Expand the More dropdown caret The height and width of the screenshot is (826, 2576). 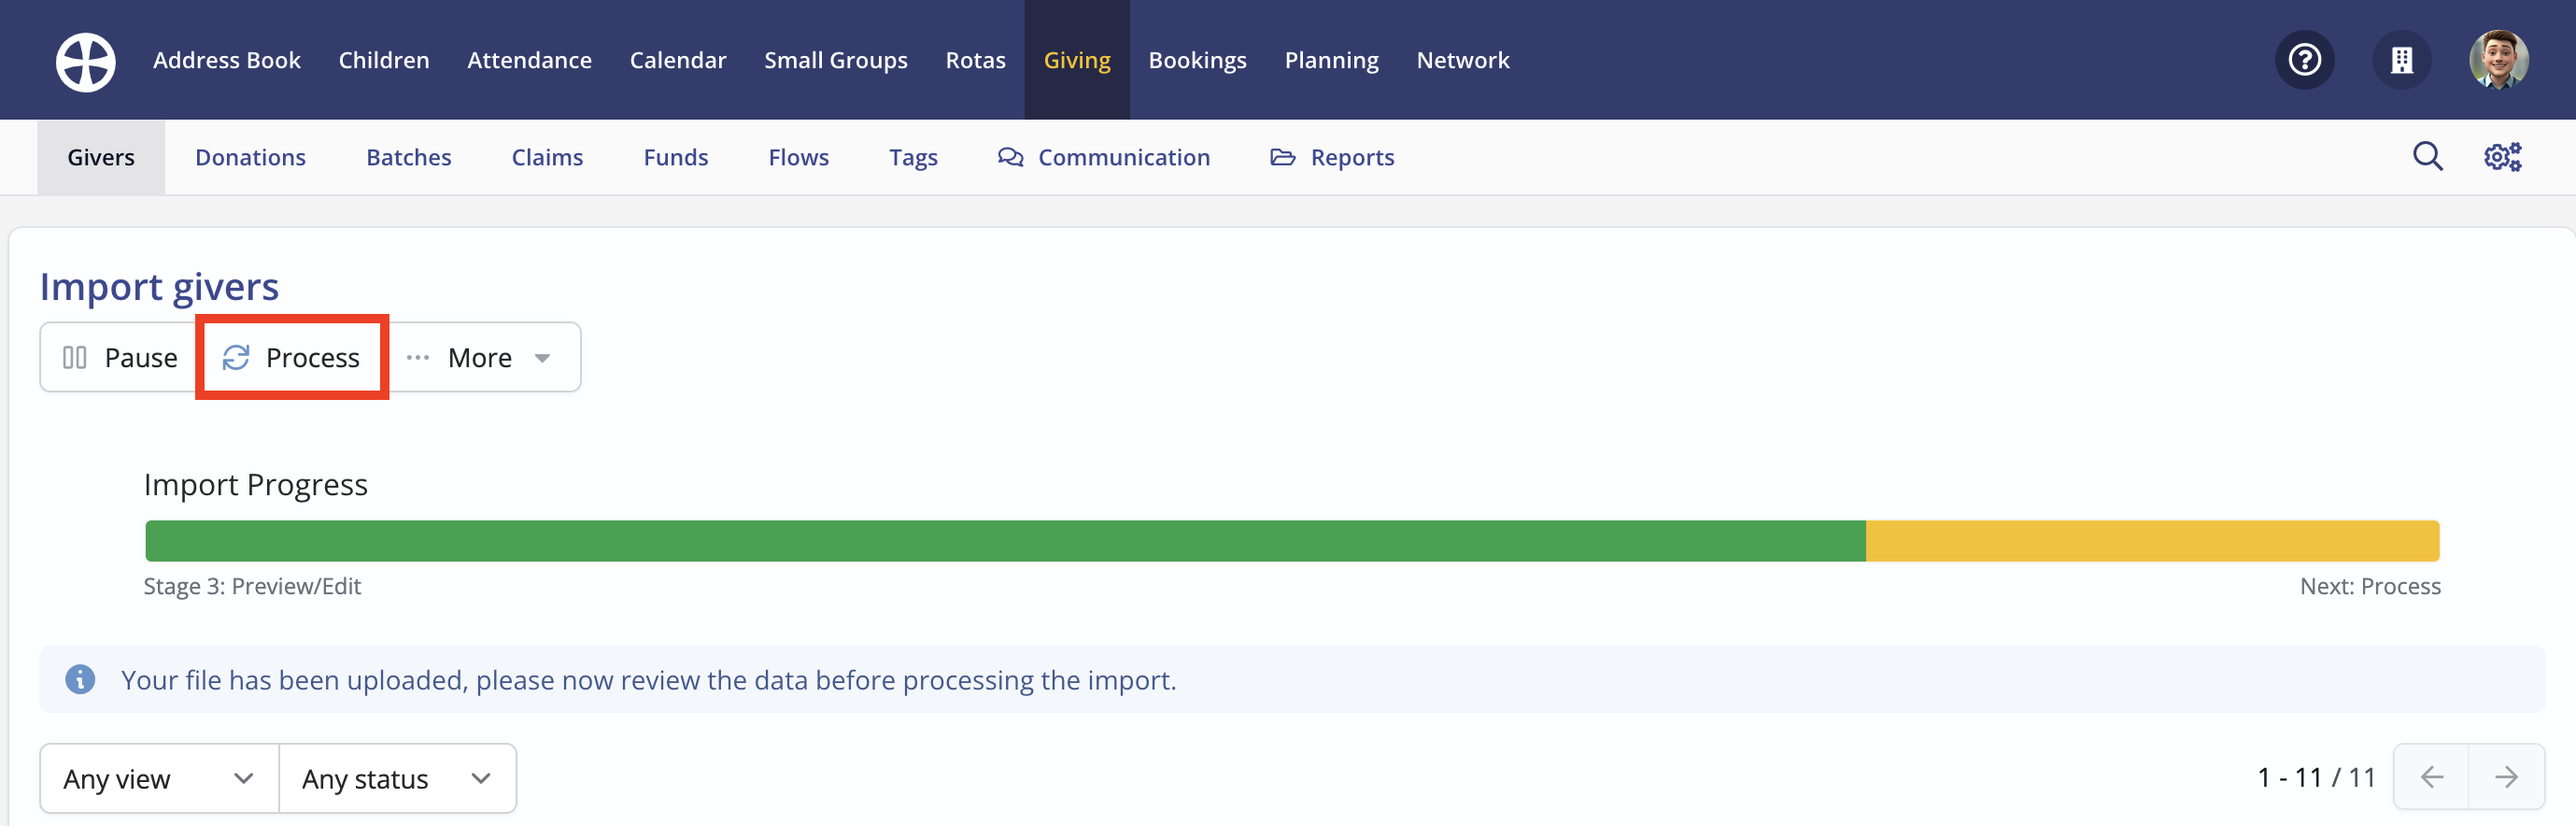point(542,358)
